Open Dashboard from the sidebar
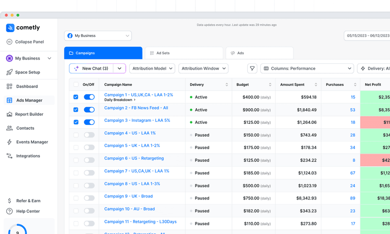Viewport: 390px width, 234px height. point(27,86)
